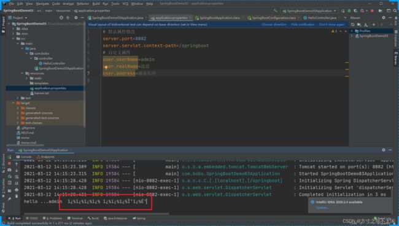Stop the application with red square icon
This screenshot has height=226, width=399.
pos(372,10)
